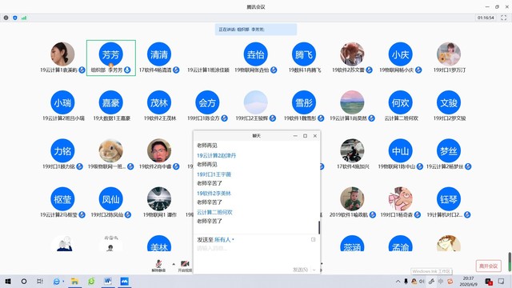Click the 离开会议 leave meeting button

click(488, 266)
